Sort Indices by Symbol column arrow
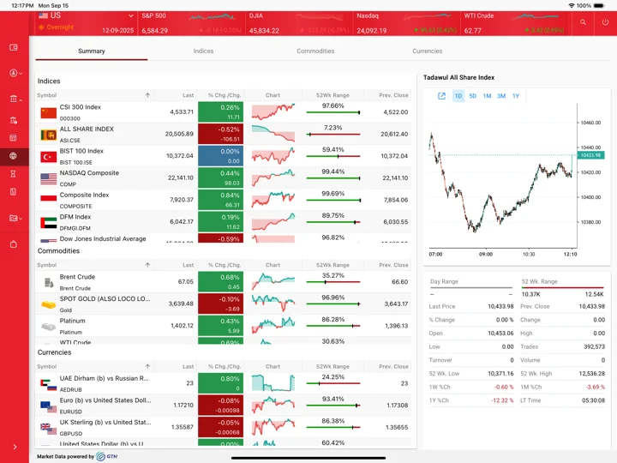Image resolution: width=617 pixels, height=463 pixels. coord(147,95)
